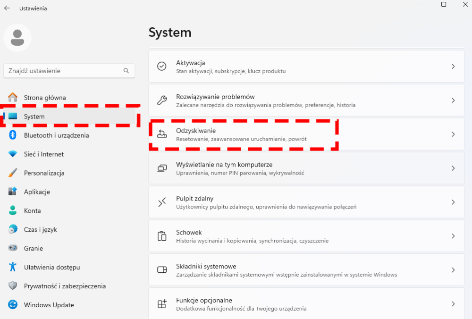Click the Schowek clipboard icon
Screen dimensions: 472x319
click(162, 236)
